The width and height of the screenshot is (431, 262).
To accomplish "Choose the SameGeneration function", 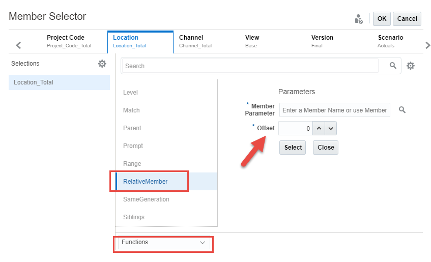I will 146,199.
